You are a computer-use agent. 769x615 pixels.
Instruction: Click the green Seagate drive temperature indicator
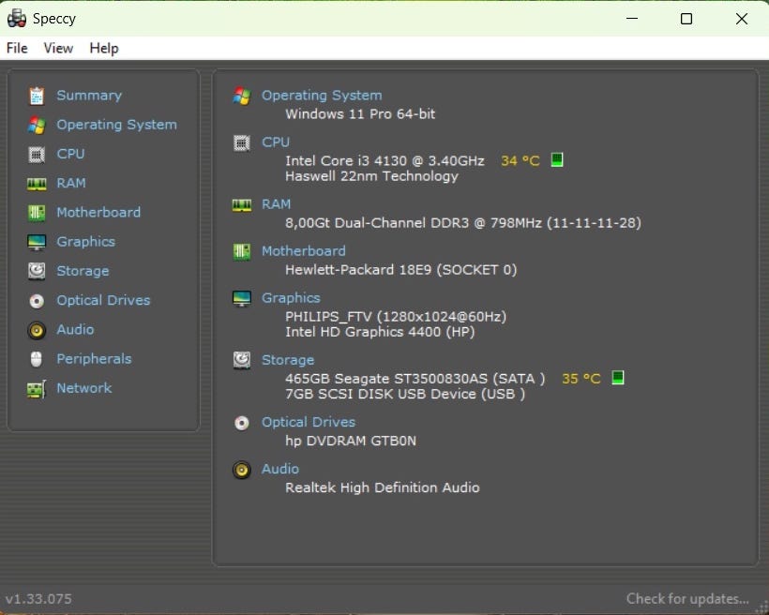click(618, 378)
